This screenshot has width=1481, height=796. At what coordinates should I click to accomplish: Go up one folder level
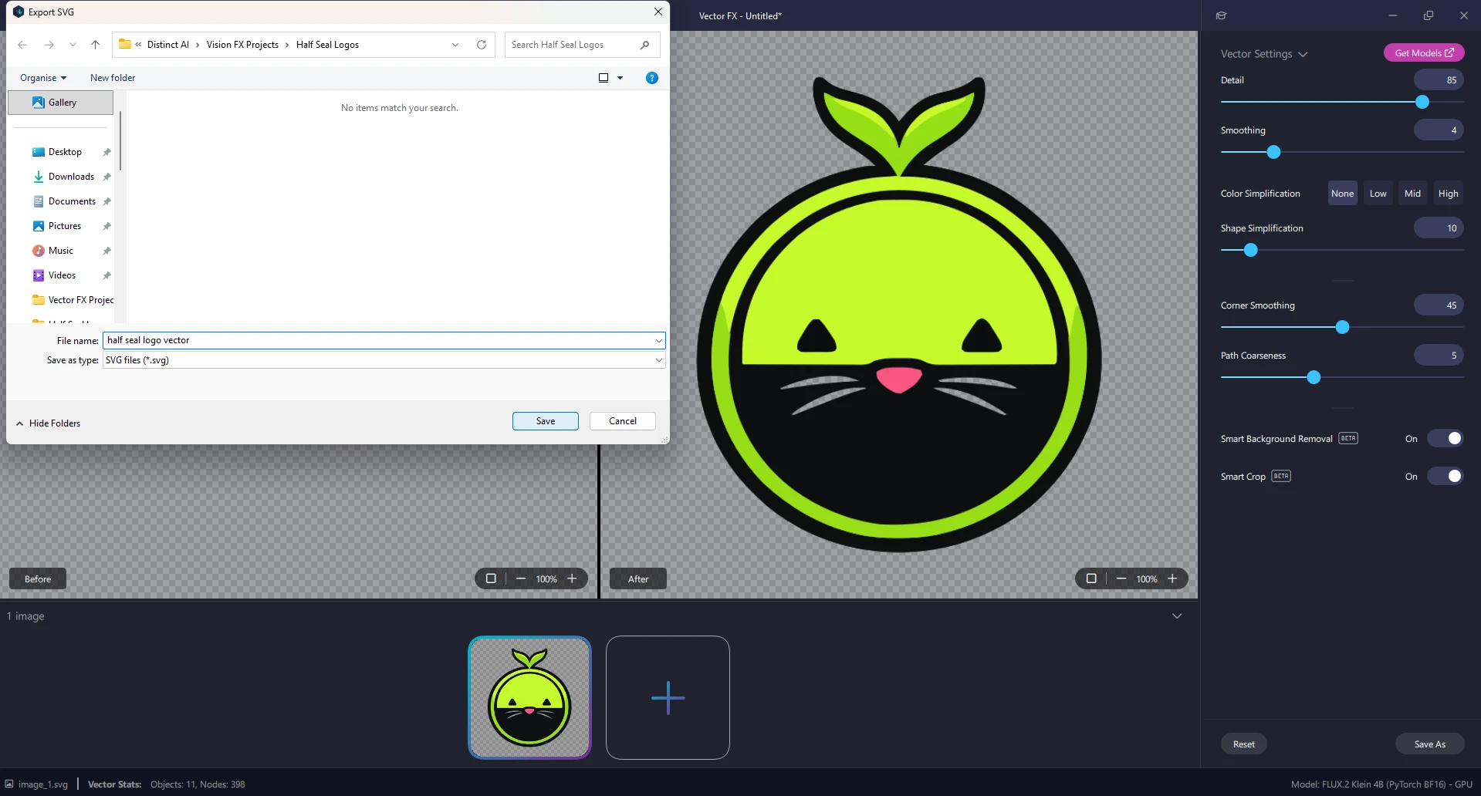click(95, 45)
